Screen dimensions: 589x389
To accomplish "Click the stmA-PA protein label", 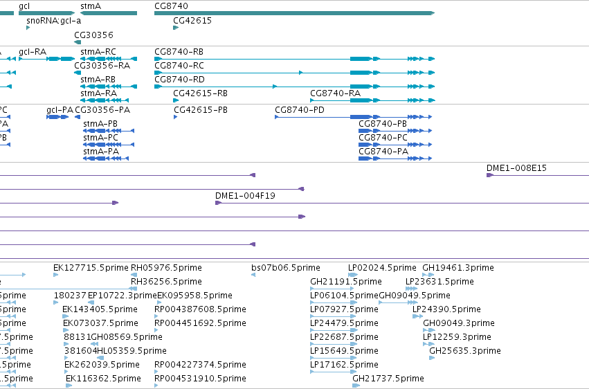I will (x=101, y=152).
